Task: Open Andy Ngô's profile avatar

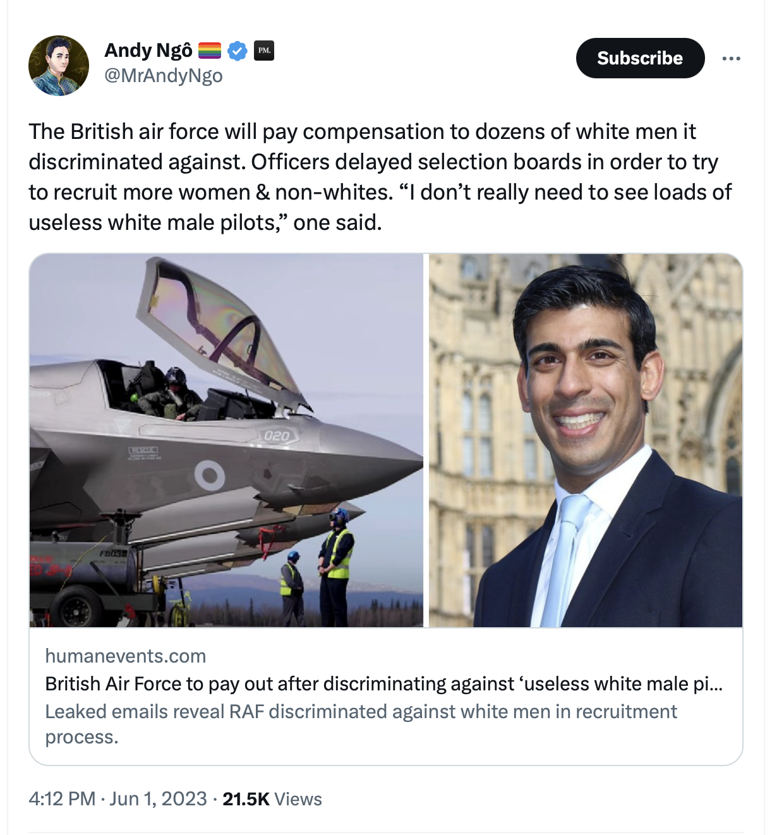Action: pyautogui.click(x=59, y=66)
